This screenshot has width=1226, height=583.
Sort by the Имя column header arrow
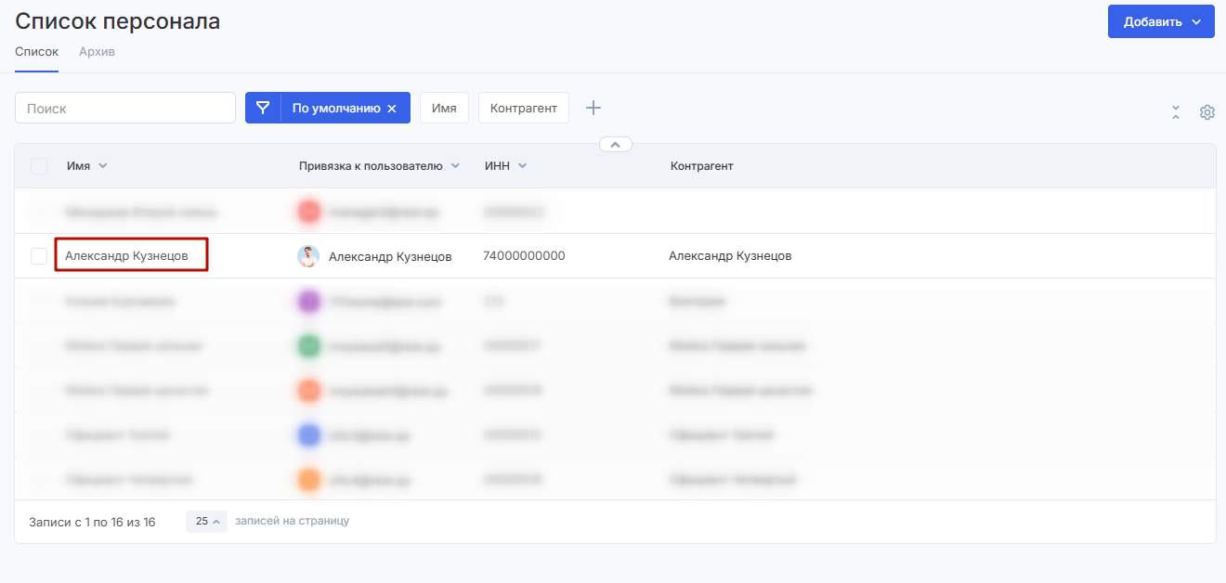click(x=103, y=166)
